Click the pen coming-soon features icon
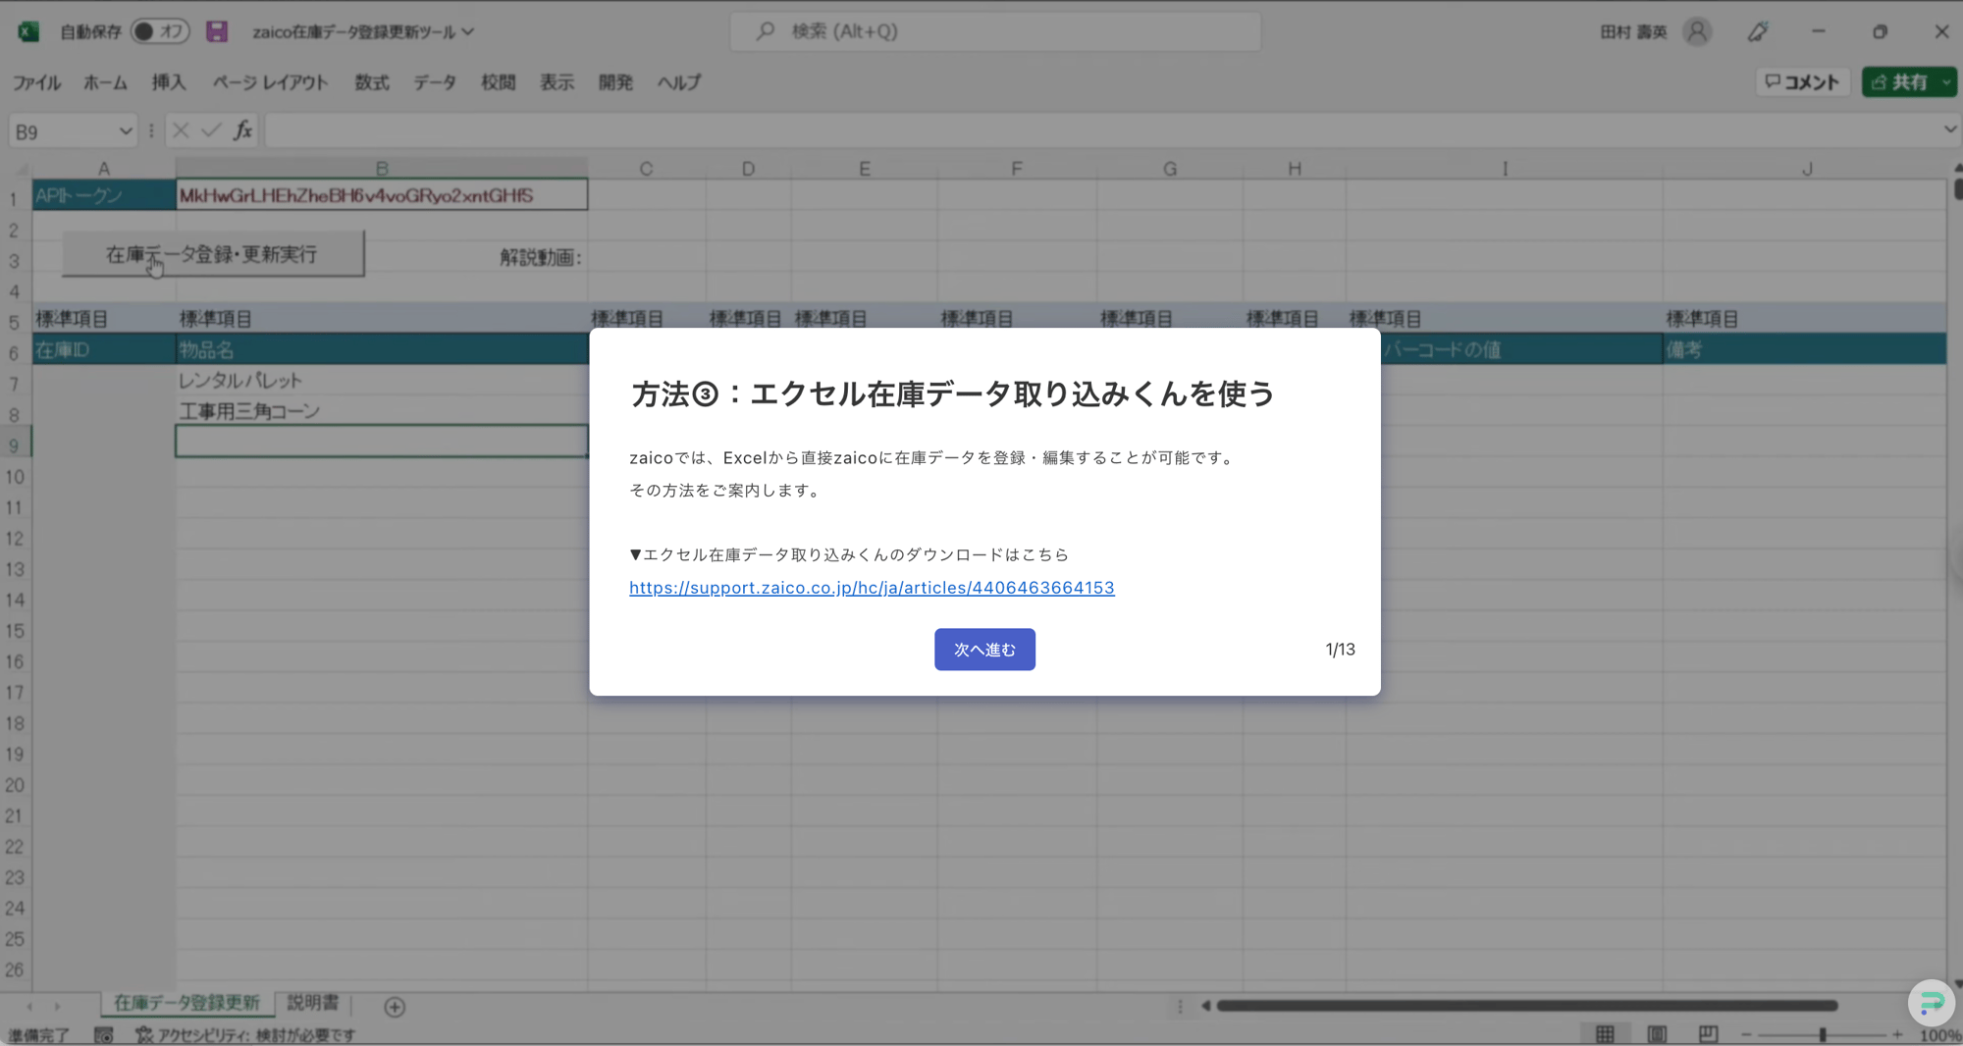The height and width of the screenshot is (1046, 1963). [x=1757, y=31]
